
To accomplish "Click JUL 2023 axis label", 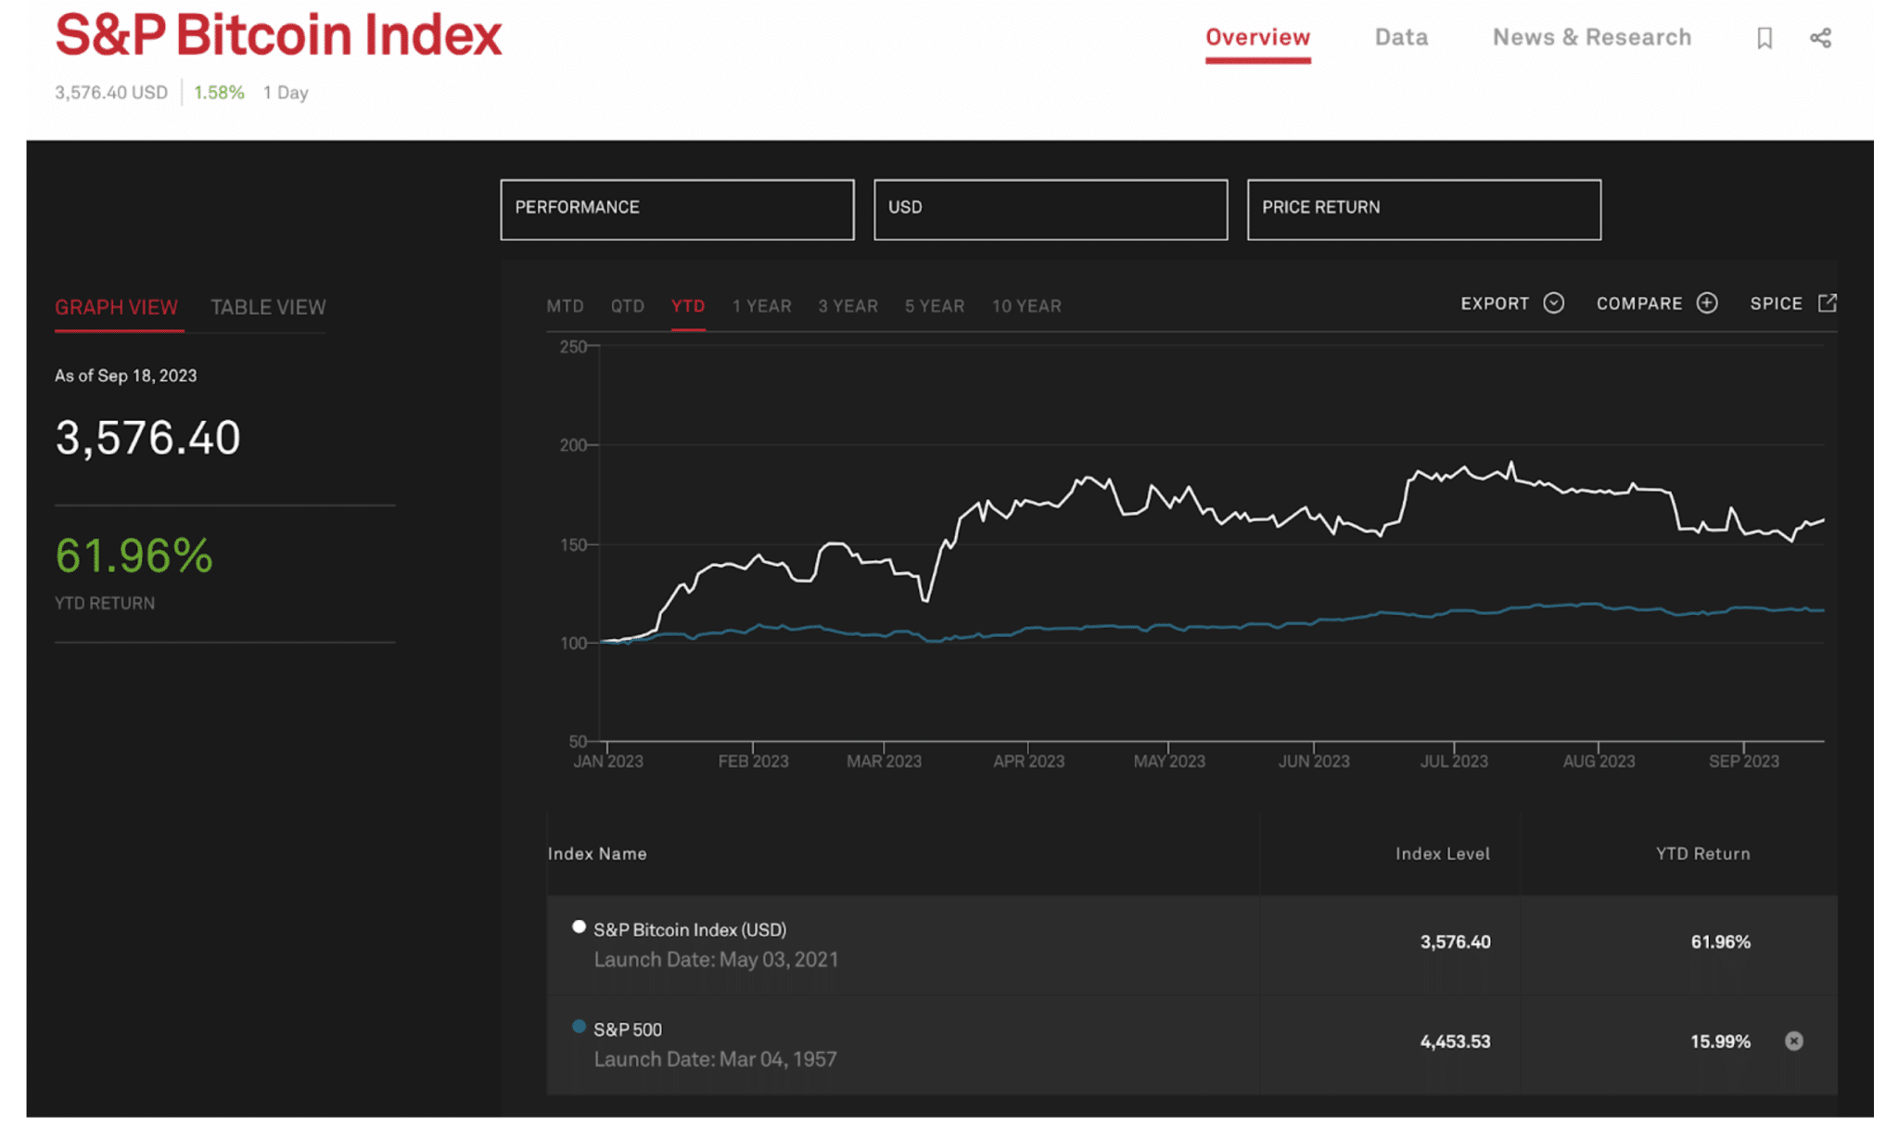I will click(x=1453, y=761).
